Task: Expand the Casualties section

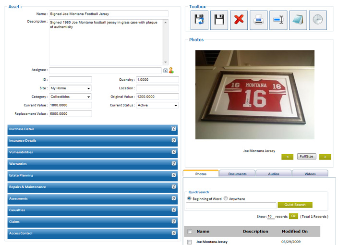Action: coord(174,210)
